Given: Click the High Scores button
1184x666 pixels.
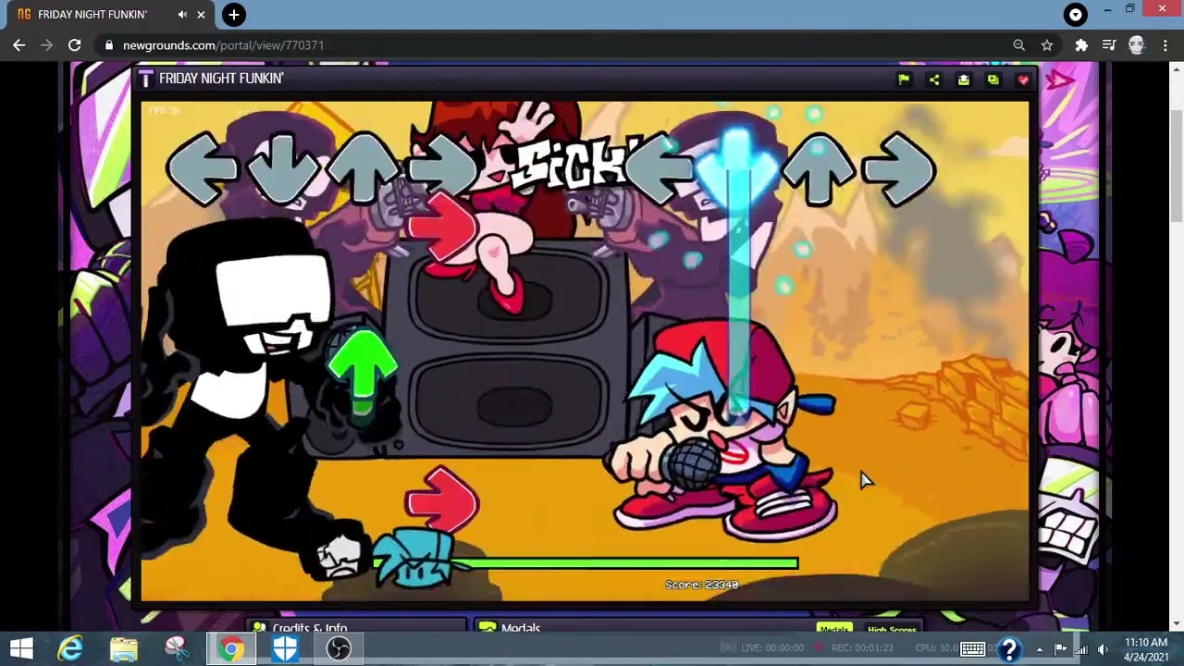Looking at the screenshot, I should coord(892,630).
